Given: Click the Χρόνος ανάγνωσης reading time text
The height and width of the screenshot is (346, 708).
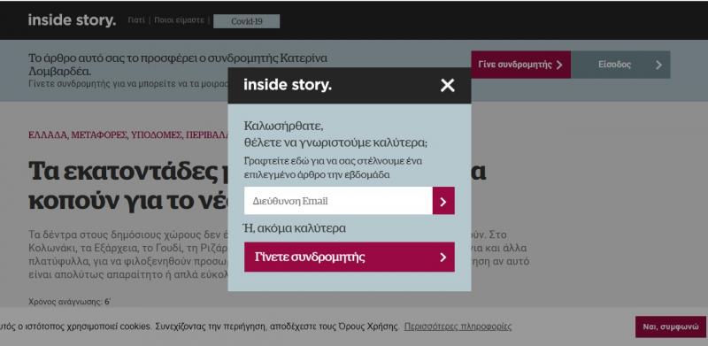Looking at the screenshot, I should click(x=70, y=302).
